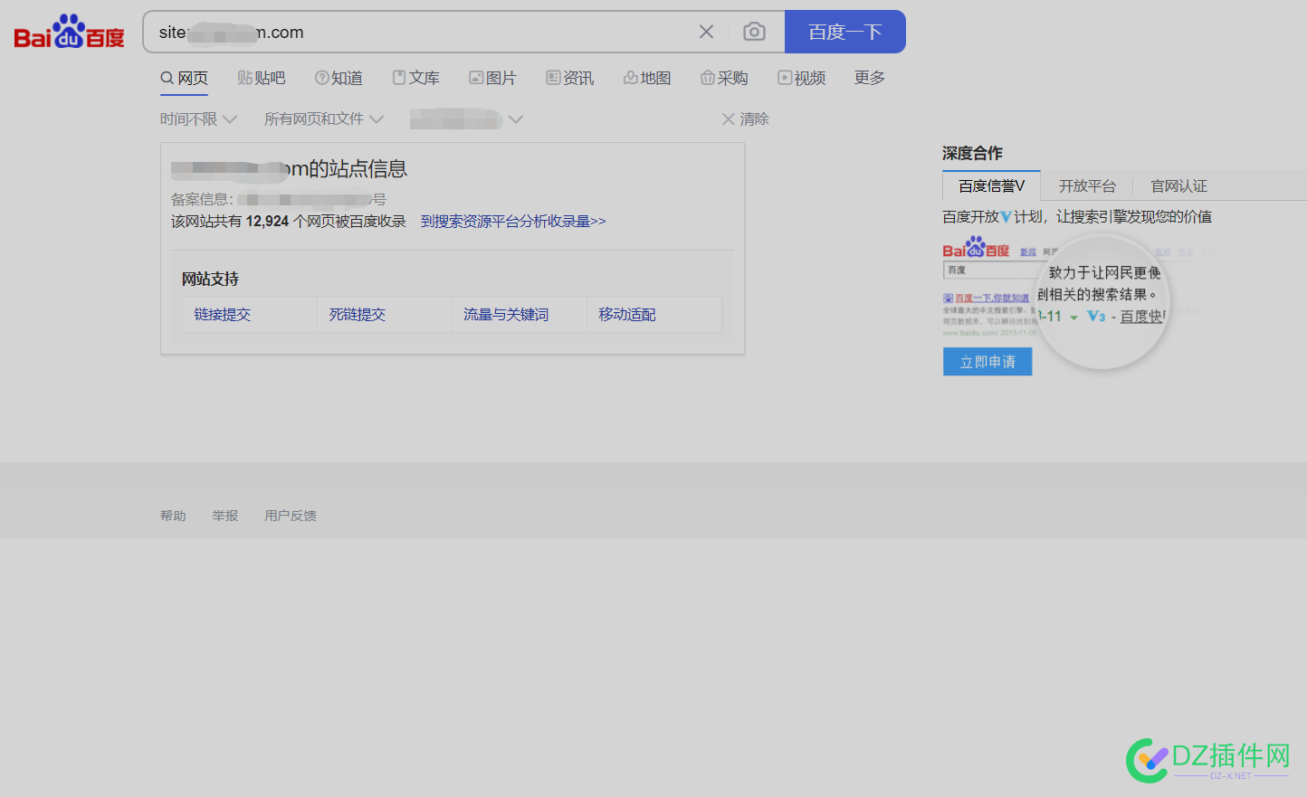
Task: Open the 移动适配 link
Action: pyautogui.click(x=626, y=314)
